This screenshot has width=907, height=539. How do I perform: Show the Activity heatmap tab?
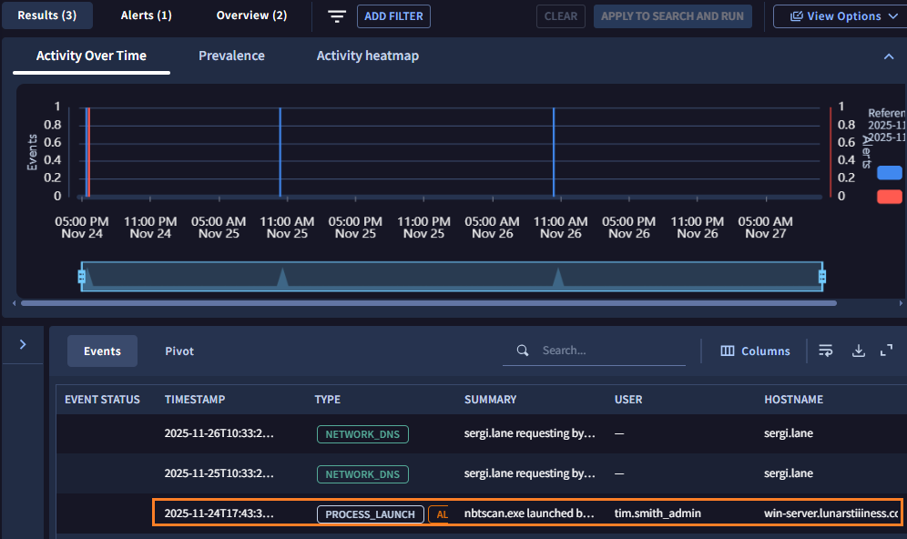(368, 56)
